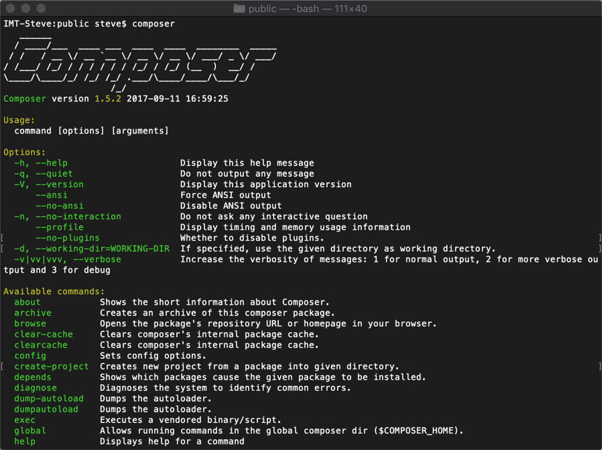Click the 'depends' command

pos(33,378)
